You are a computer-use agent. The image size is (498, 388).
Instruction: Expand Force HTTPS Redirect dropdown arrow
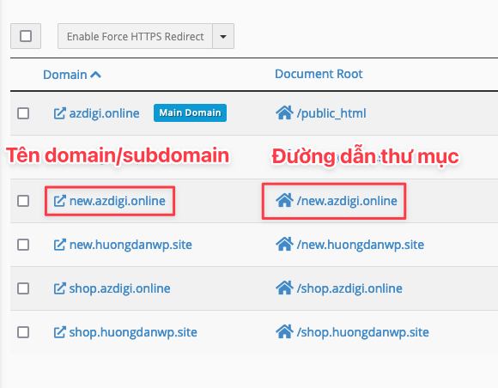[x=223, y=36]
